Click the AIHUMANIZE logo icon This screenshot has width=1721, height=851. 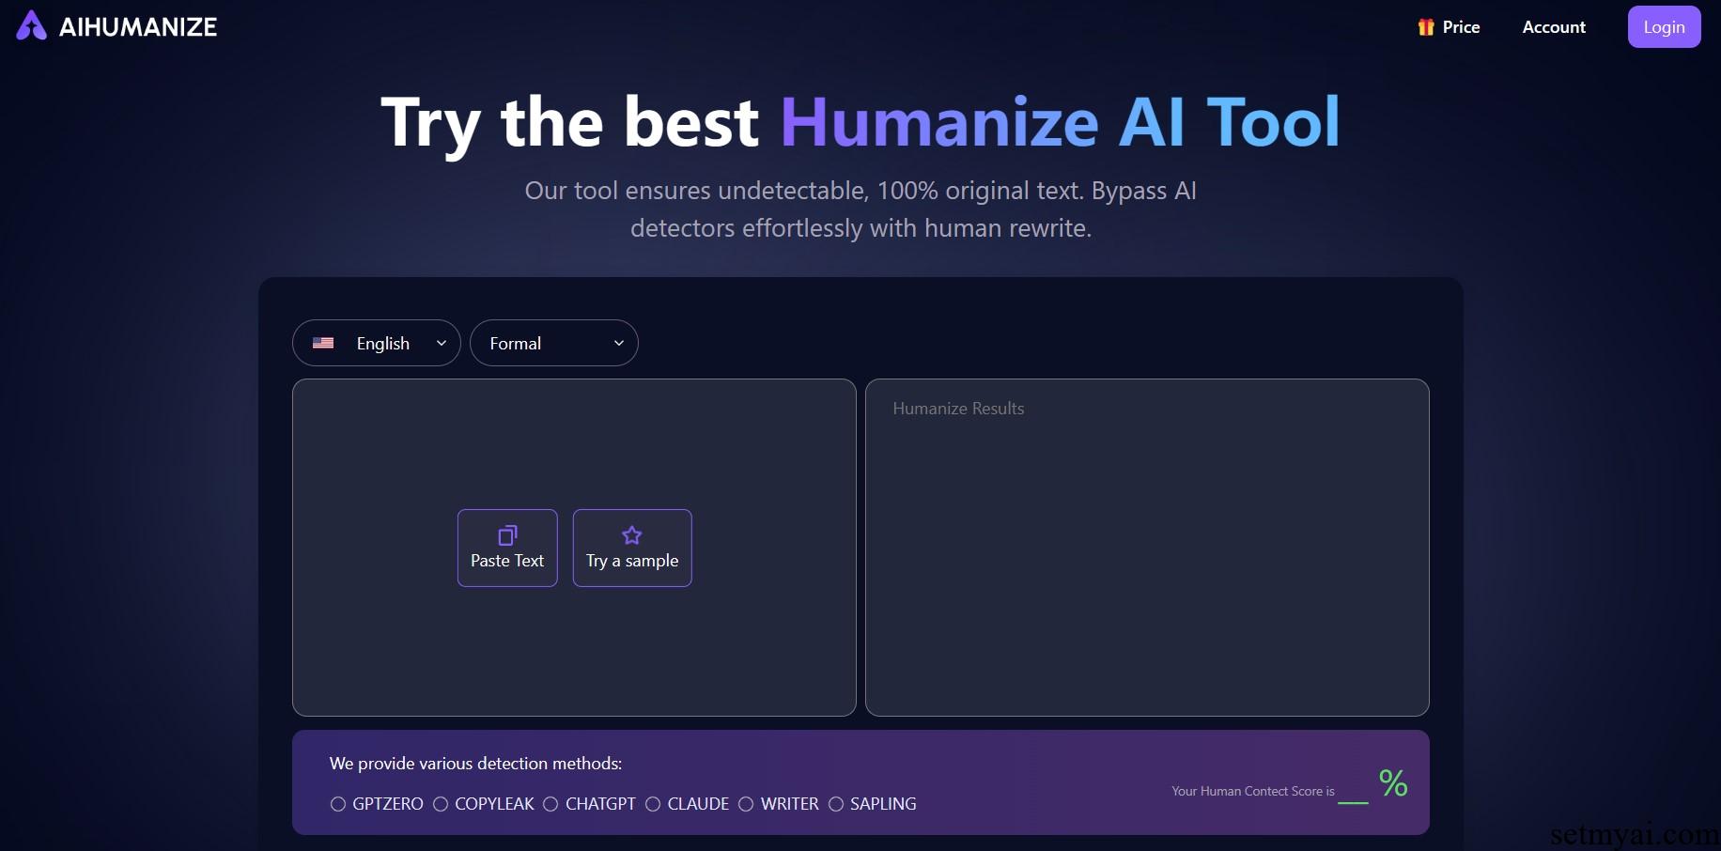(x=31, y=26)
